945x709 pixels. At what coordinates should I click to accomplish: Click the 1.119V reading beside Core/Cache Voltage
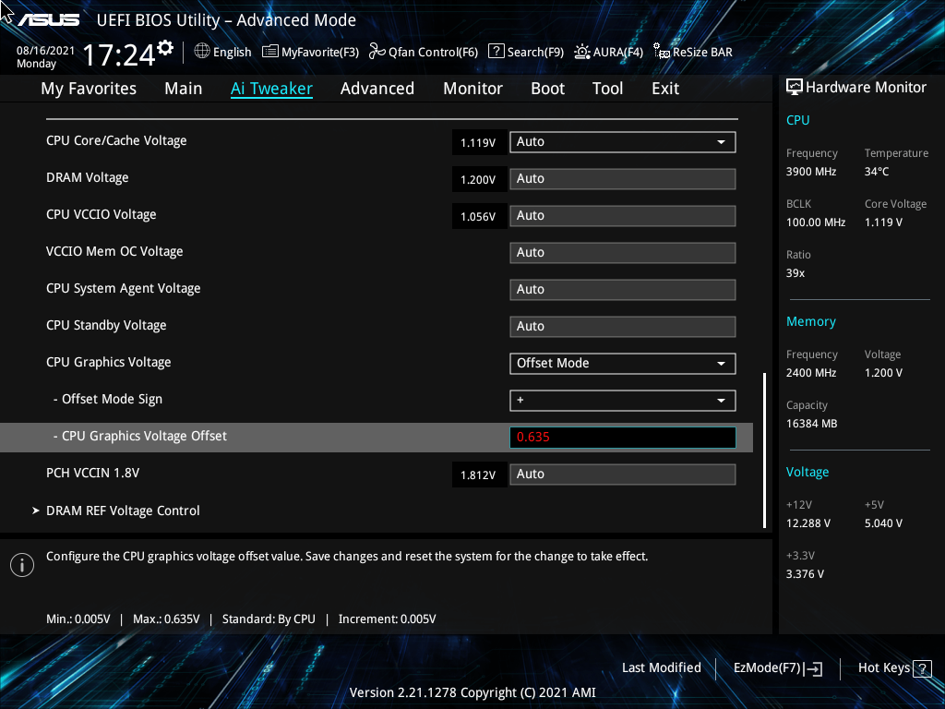(x=478, y=143)
